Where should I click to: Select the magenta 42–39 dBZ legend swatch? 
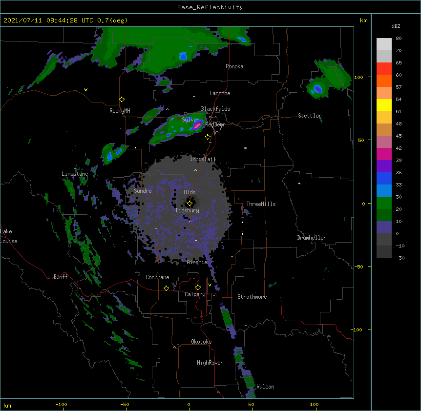pyautogui.click(x=384, y=154)
